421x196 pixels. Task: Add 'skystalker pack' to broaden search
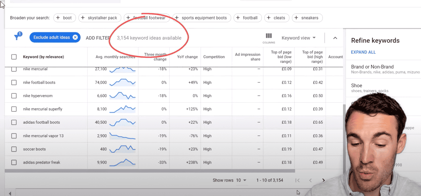pyautogui.click(x=100, y=18)
